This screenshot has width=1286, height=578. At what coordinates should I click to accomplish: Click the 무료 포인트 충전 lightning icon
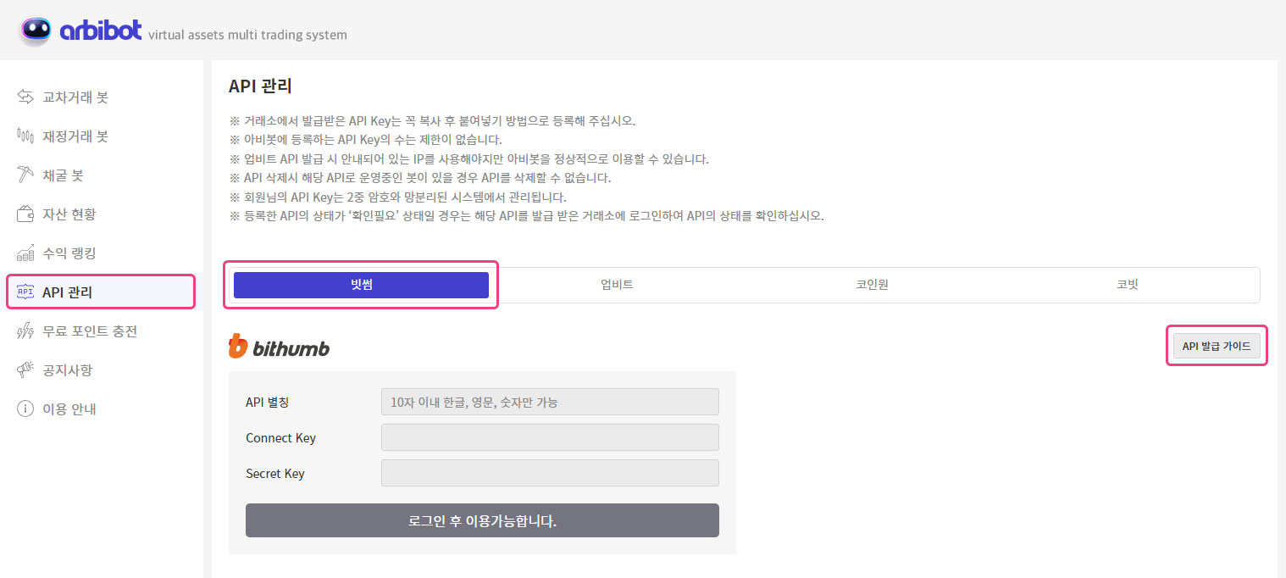point(25,331)
